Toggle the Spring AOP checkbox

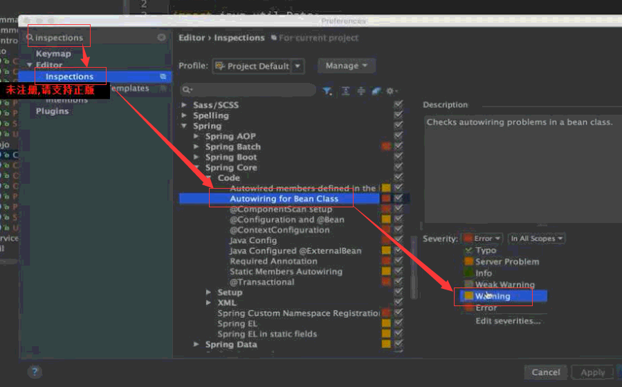[x=399, y=135]
